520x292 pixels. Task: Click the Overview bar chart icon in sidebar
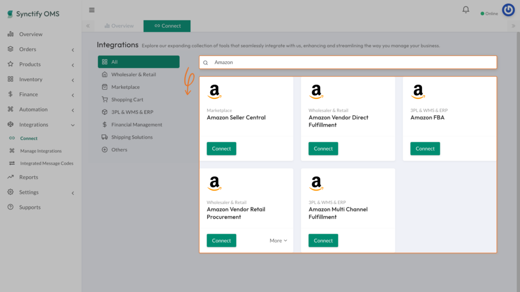[x=11, y=34]
